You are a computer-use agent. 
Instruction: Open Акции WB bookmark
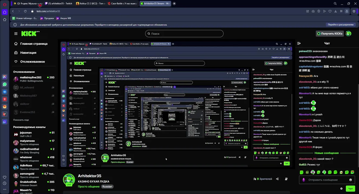63,18
